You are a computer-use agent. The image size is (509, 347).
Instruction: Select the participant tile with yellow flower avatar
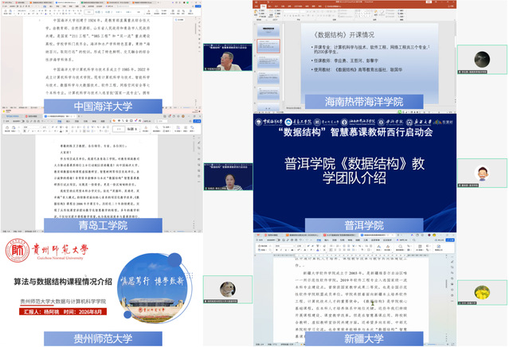[482, 293]
